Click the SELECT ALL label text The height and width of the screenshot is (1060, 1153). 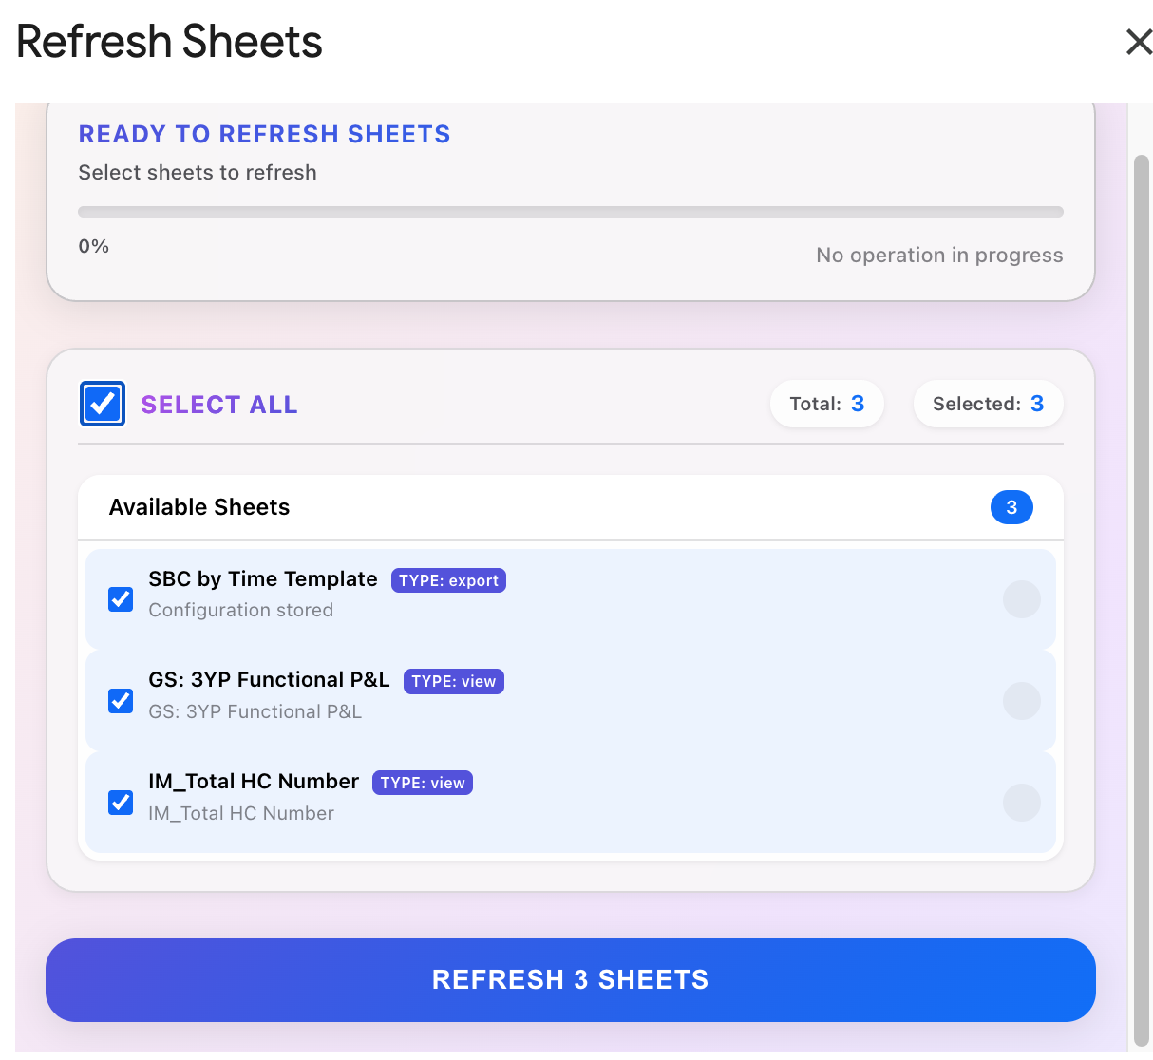point(219,405)
